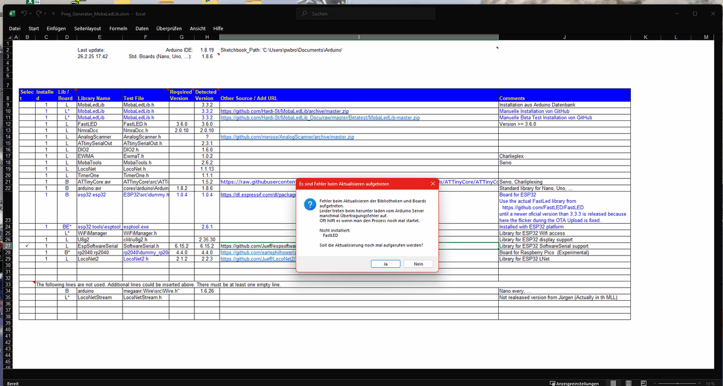Open Anzeigeeinstellungen in status bar
This screenshot has width=723, height=386.
[574, 383]
